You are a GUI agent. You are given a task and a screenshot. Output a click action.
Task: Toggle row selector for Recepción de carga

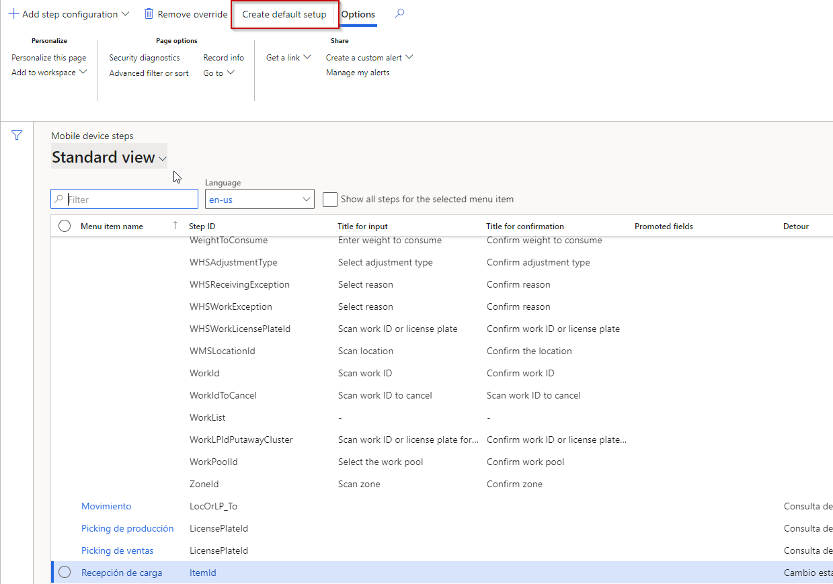click(65, 573)
